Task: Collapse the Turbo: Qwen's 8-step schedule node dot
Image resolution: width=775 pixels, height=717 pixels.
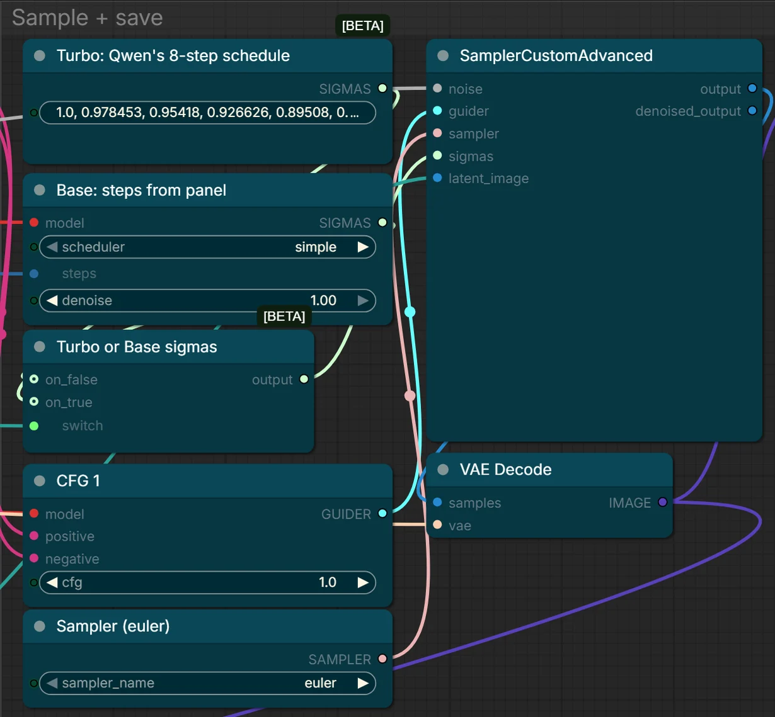Action: [40, 55]
